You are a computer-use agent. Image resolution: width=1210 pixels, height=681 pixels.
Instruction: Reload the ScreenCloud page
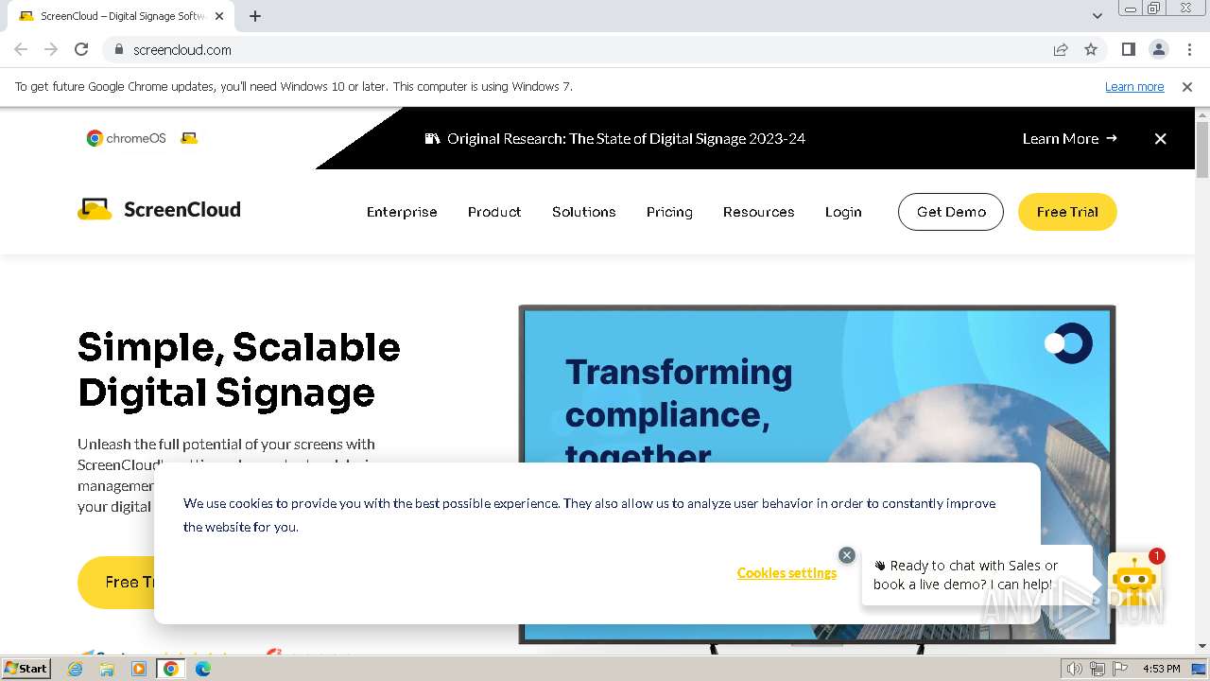pyautogui.click(x=81, y=49)
